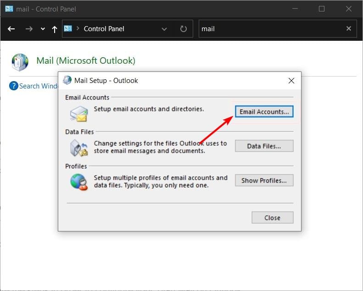Select the Mail Setup - Outlook title text
The width and height of the screenshot is (363, 291).
(106, 81)
